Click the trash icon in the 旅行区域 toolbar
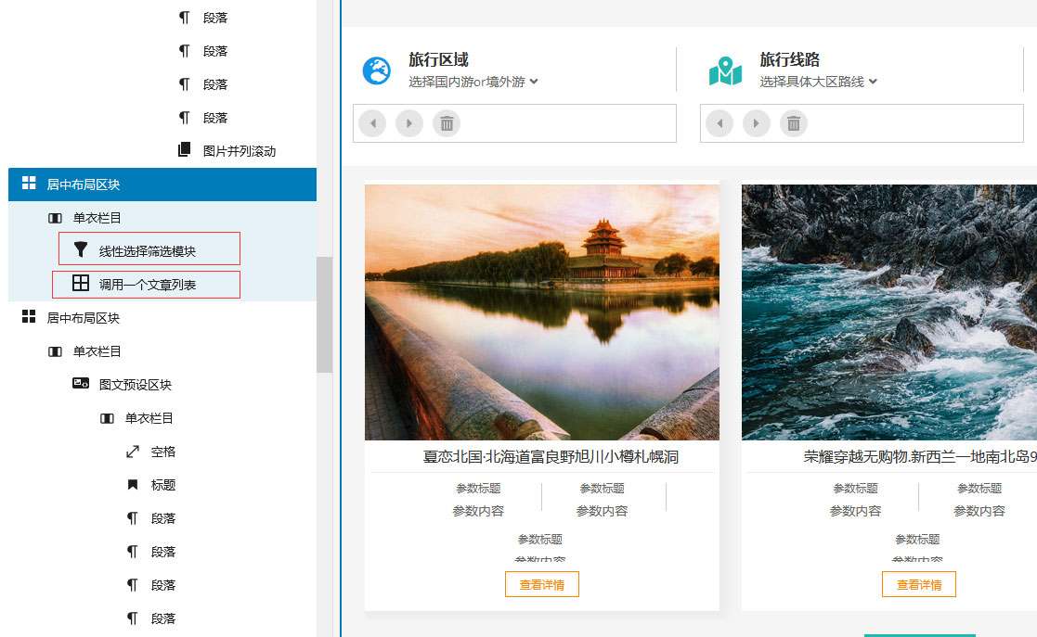The width and height of the screenshot is (1037, 637). click(447, 122)
